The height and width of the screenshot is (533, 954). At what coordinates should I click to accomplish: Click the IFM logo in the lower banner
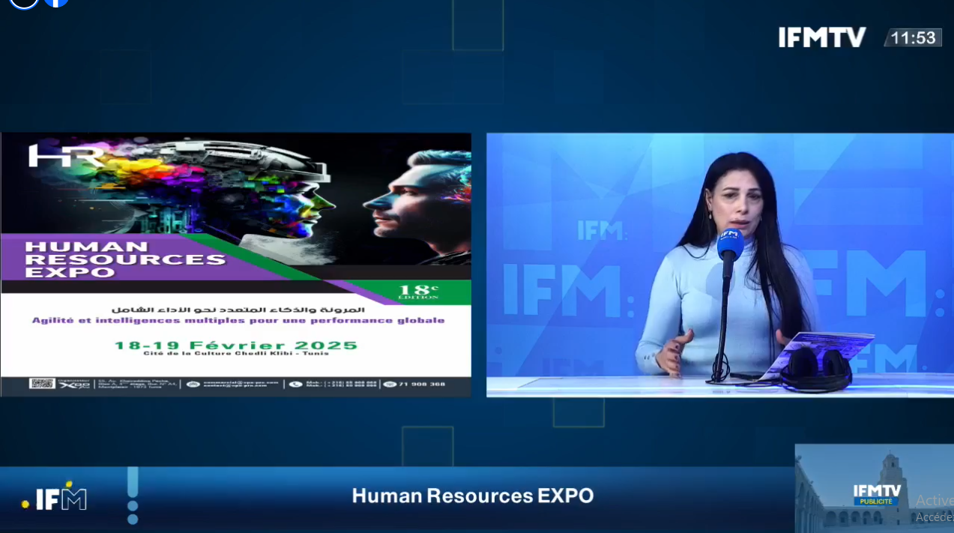click(54, 498)
